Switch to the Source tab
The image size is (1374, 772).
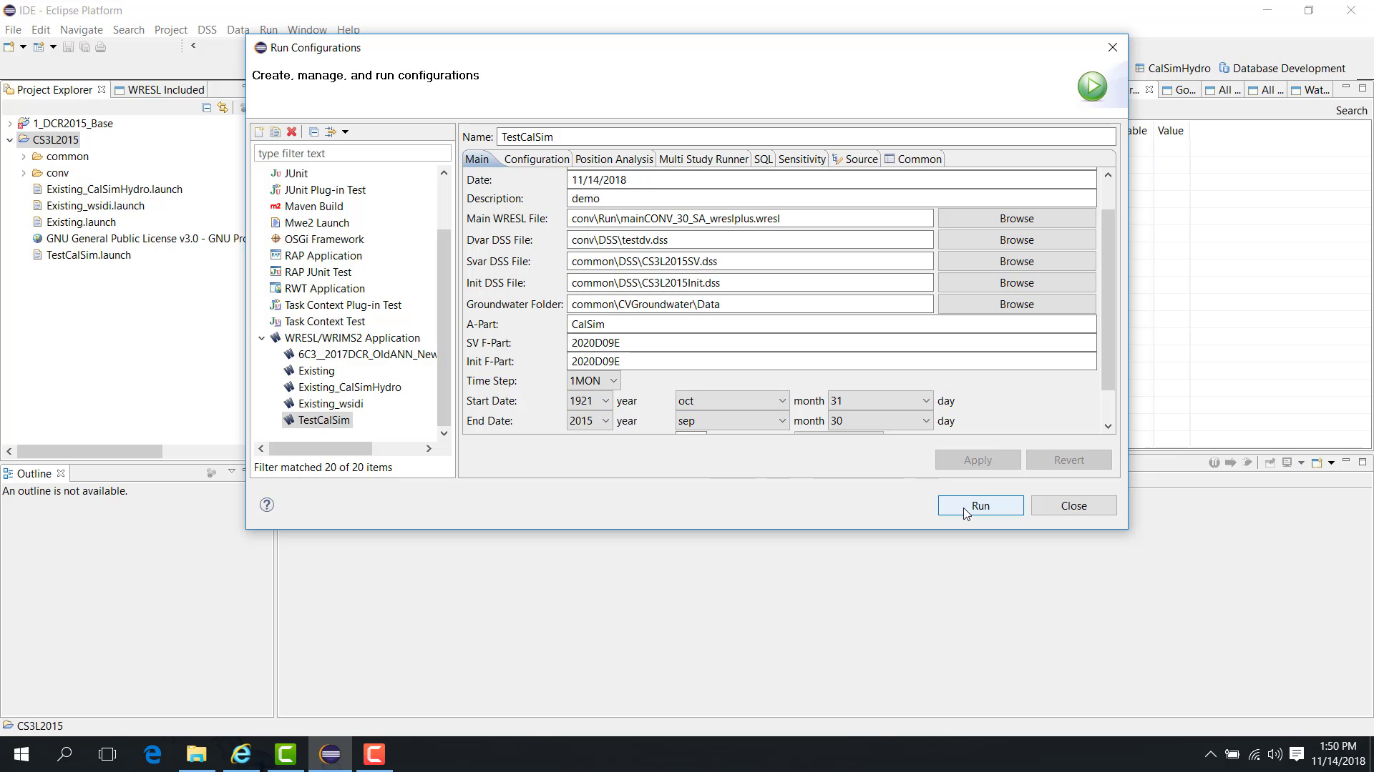854,159
